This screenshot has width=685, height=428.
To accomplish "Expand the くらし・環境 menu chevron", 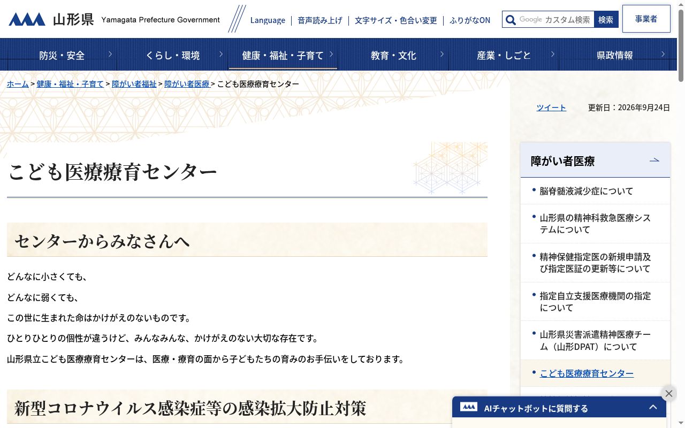I will tap(221, 53).
